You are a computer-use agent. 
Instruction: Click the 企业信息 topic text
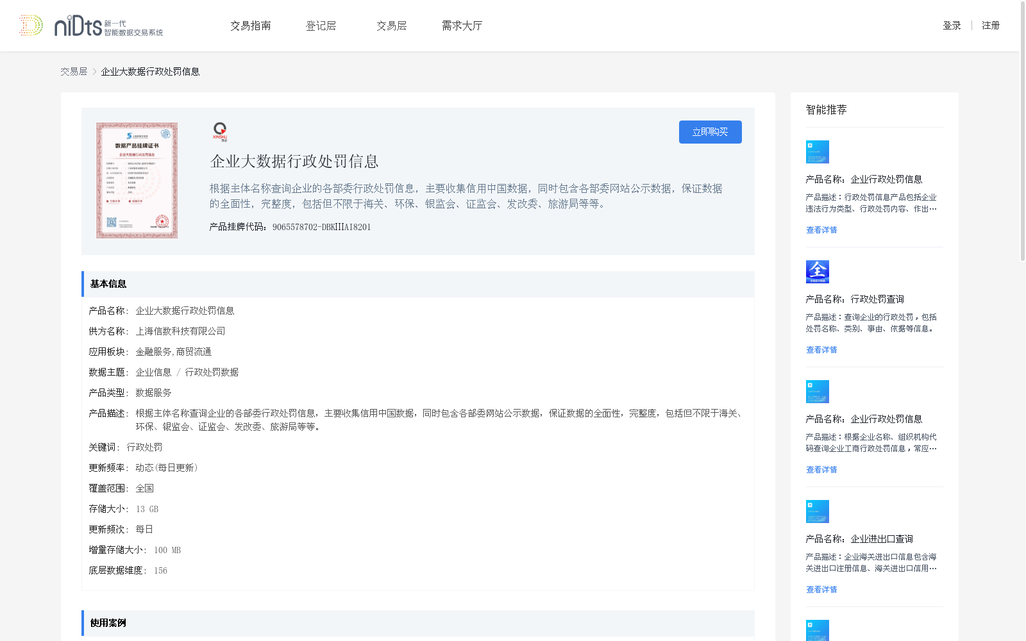click(153, 372)
